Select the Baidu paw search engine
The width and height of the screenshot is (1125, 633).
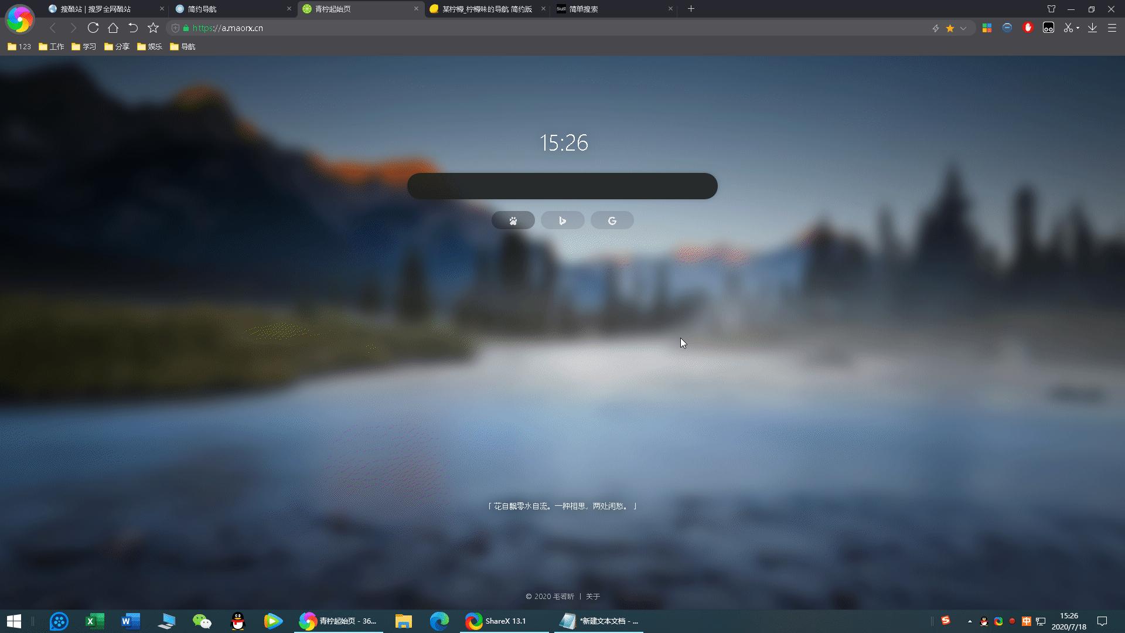(513, 220)
